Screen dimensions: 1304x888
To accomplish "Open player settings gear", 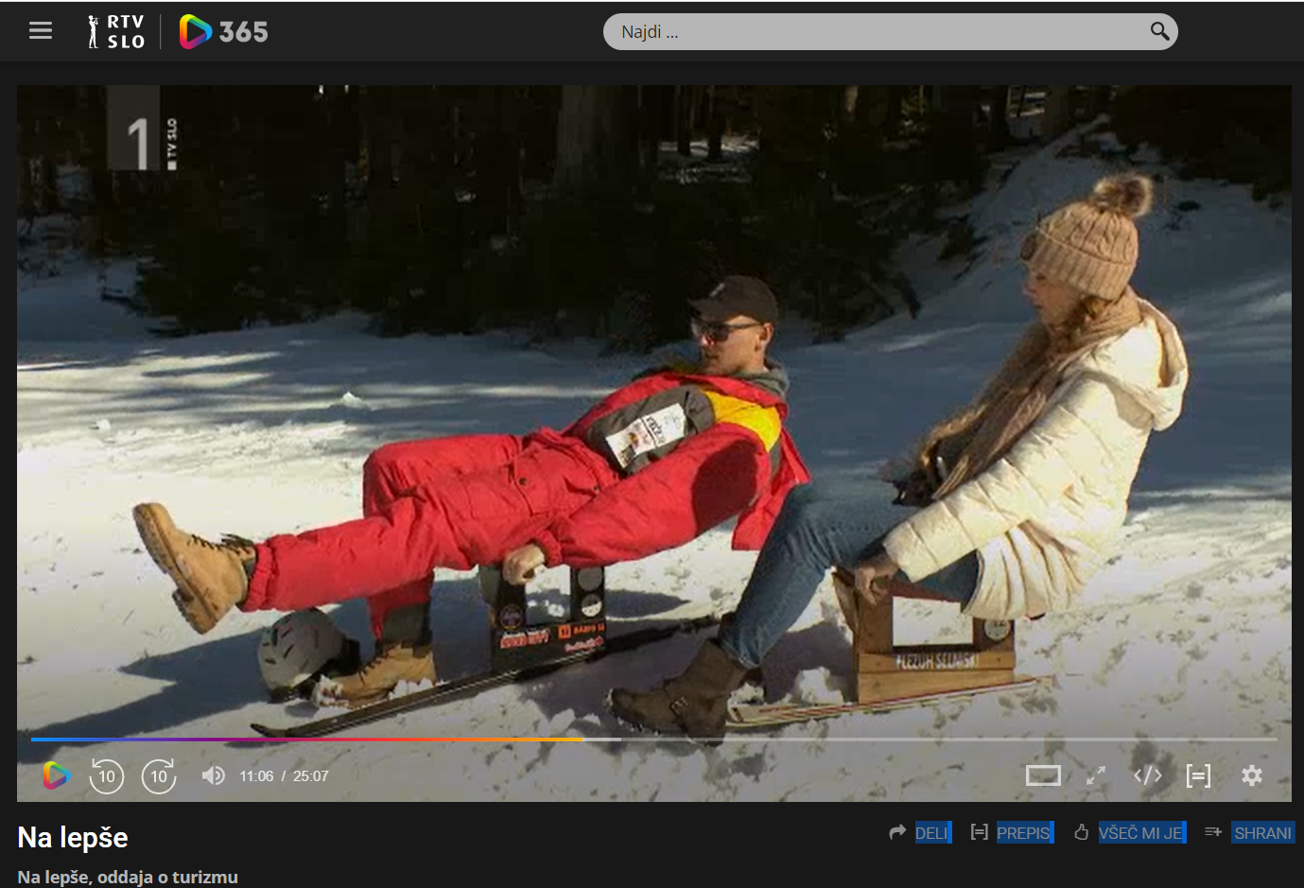I will [1252, 776].
